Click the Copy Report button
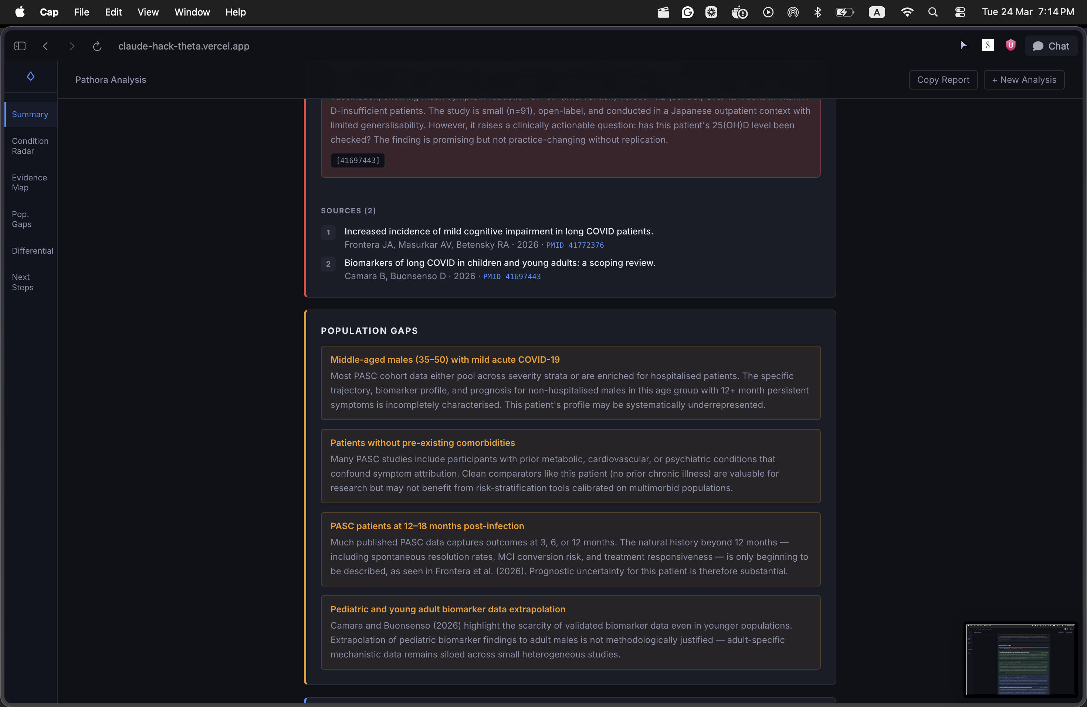The width and height of the screenshot is (1087, 707). pos(943,80)
